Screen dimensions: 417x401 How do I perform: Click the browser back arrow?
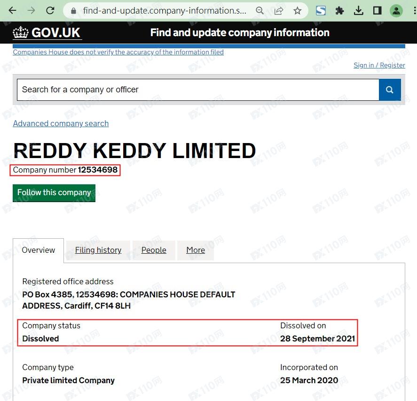(12, 10)
